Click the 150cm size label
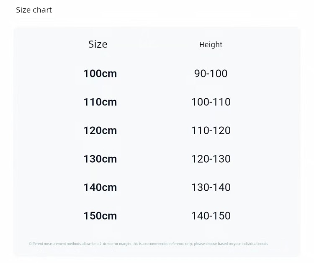The width and height of the screenshot is (314, 263). (100, 216)
